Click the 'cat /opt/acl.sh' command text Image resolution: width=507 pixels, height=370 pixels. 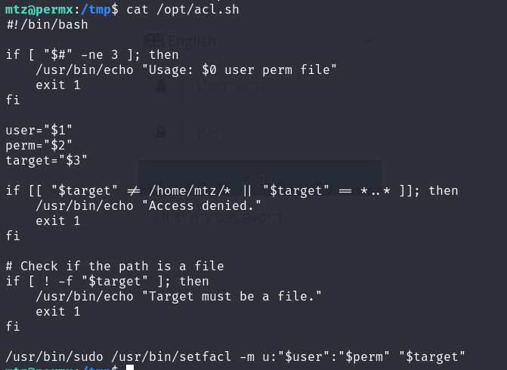tap(183, 10)
